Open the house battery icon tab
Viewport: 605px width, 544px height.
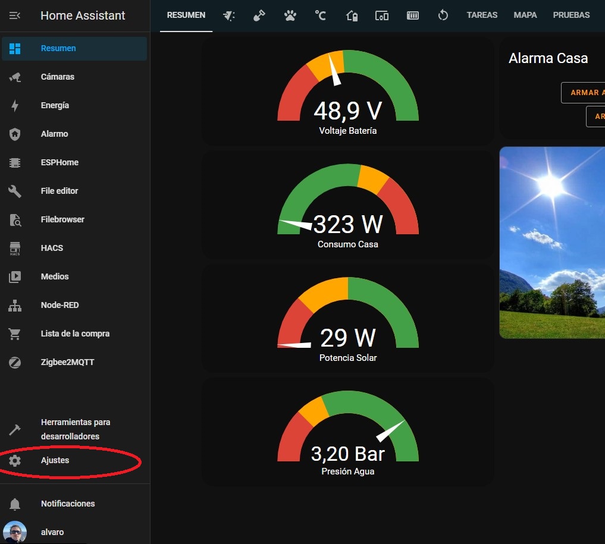(352, 15)
